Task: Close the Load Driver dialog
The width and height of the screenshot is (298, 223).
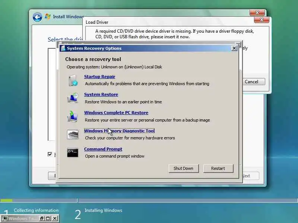Action: [x=261, y=20]
